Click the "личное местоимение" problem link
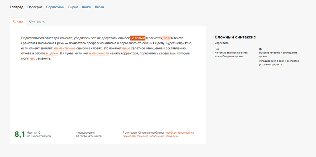This screenshot has width=316, height=157. click(135, 136)
